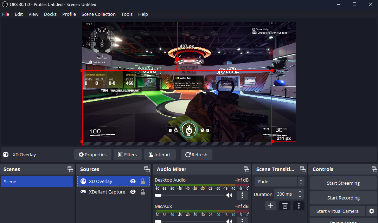
Task: Pop out the Scene Transitions dock
Action: (302, 169)
